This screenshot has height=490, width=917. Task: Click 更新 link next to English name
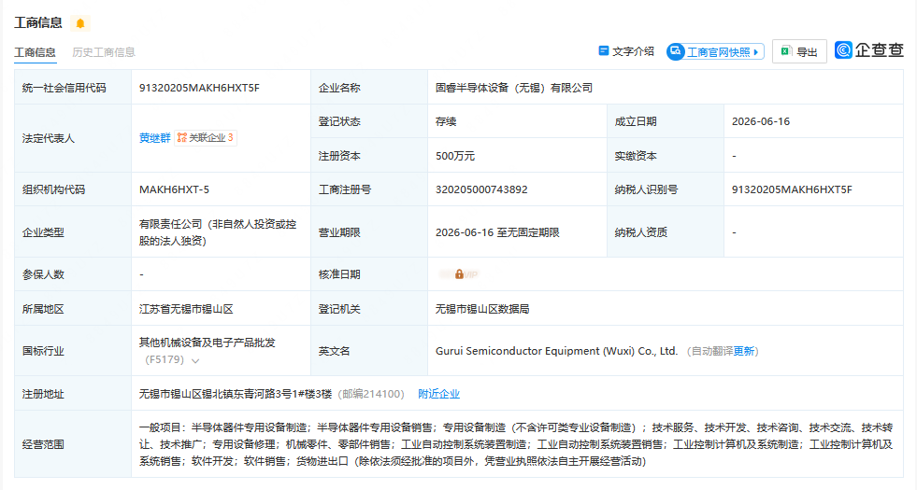point(743,351)
